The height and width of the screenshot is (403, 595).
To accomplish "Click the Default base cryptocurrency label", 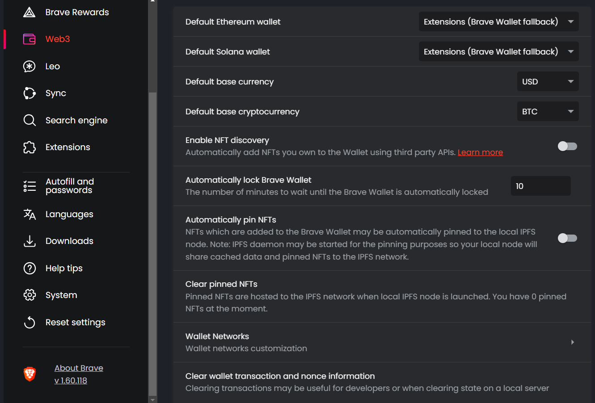I will point(242,112).
